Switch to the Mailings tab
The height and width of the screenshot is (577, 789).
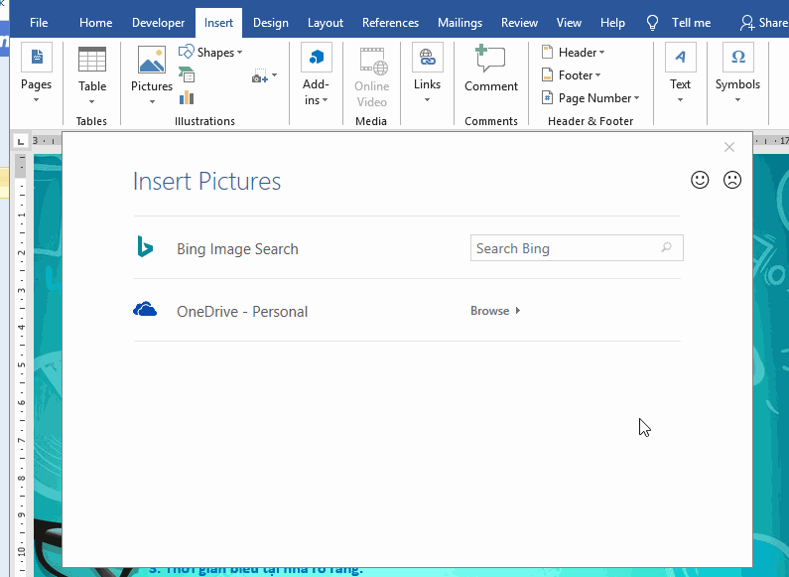[460, 23]
